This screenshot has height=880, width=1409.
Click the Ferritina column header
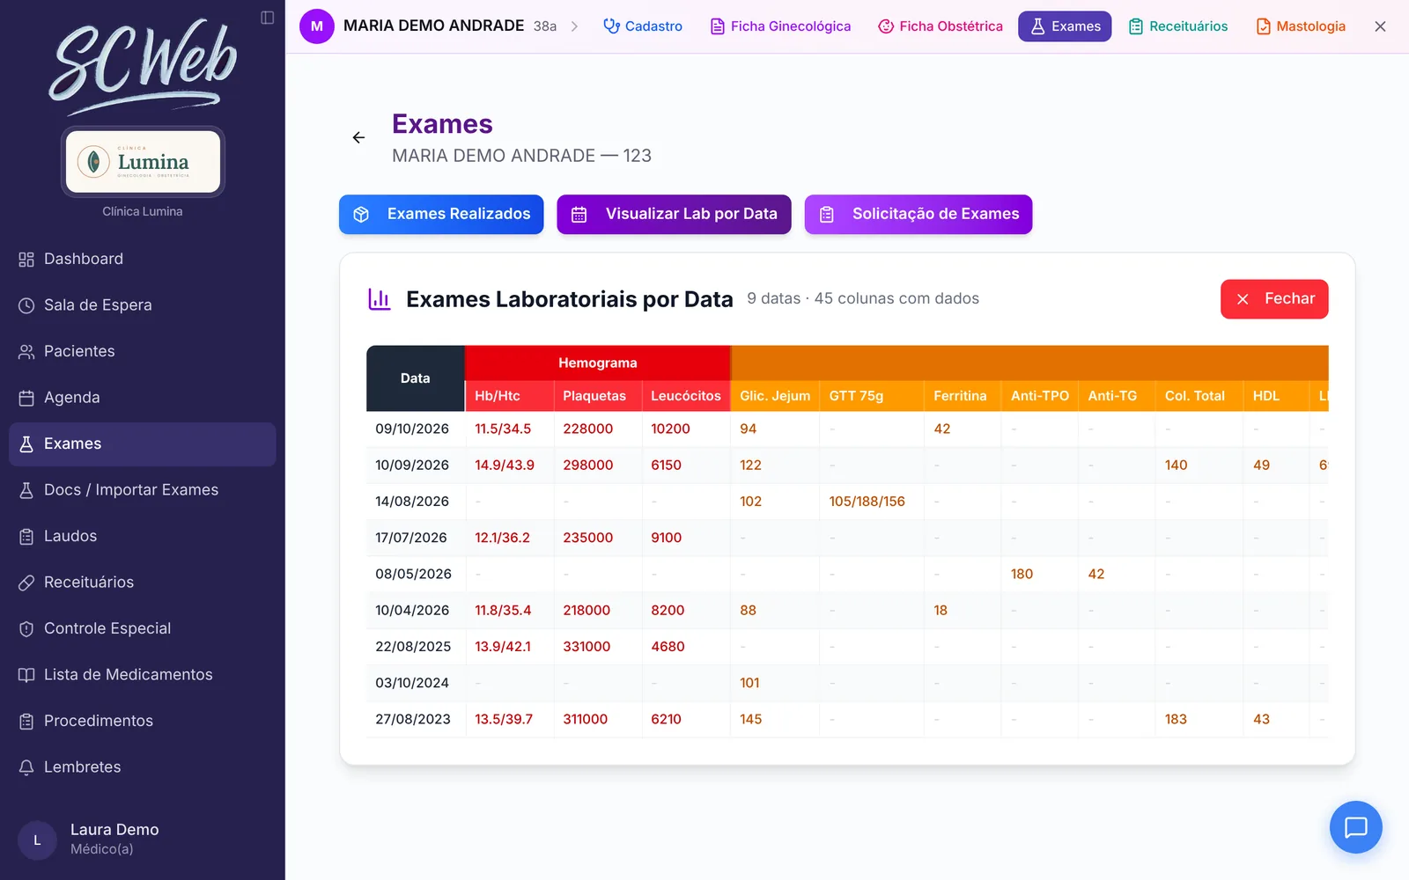click(x=962, y=396)
